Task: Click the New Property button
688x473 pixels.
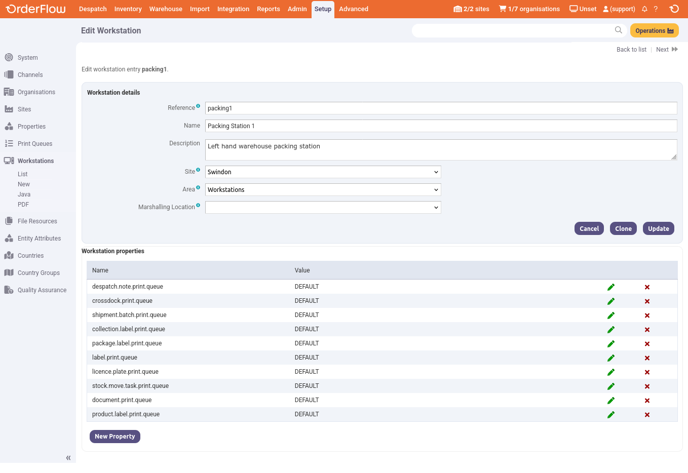Action: coord(115,437)
